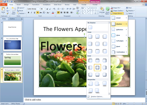Choose the No Shadow option

point(90,27)
